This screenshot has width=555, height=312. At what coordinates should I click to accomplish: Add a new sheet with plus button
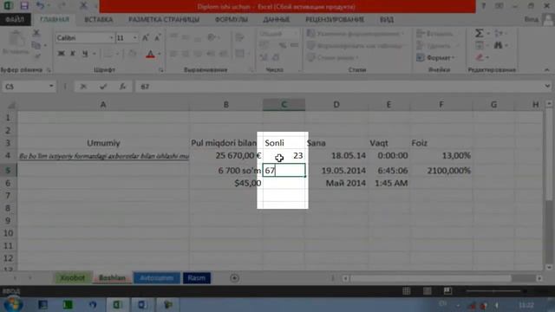(x=234, y=278)
